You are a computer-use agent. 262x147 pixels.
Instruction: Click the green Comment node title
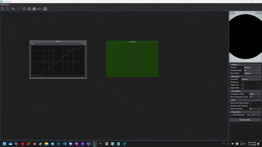(132, 42)
